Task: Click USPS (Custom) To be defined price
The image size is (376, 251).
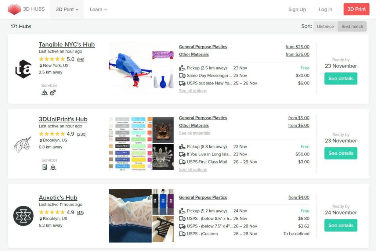Action: 296,234
